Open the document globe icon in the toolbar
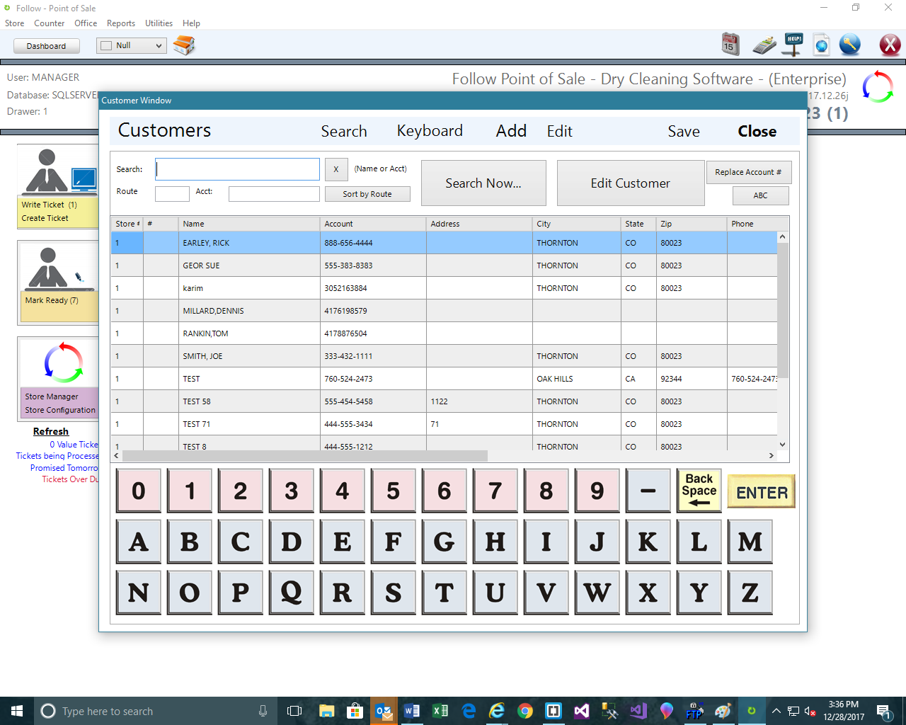 click(x=821, y=45)
